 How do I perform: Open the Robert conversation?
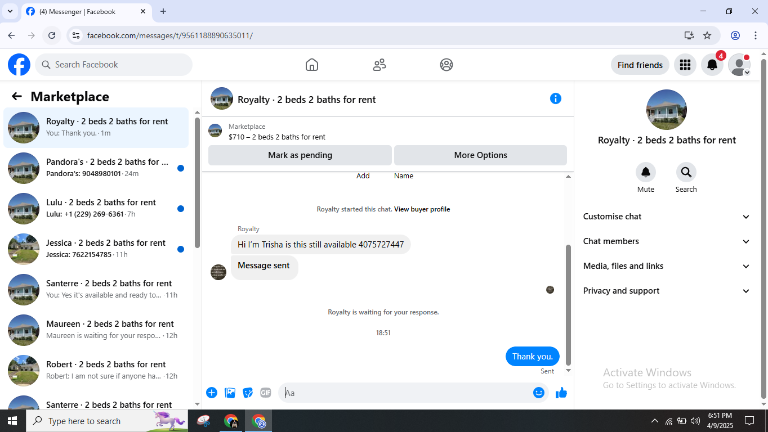pos(96,371)
